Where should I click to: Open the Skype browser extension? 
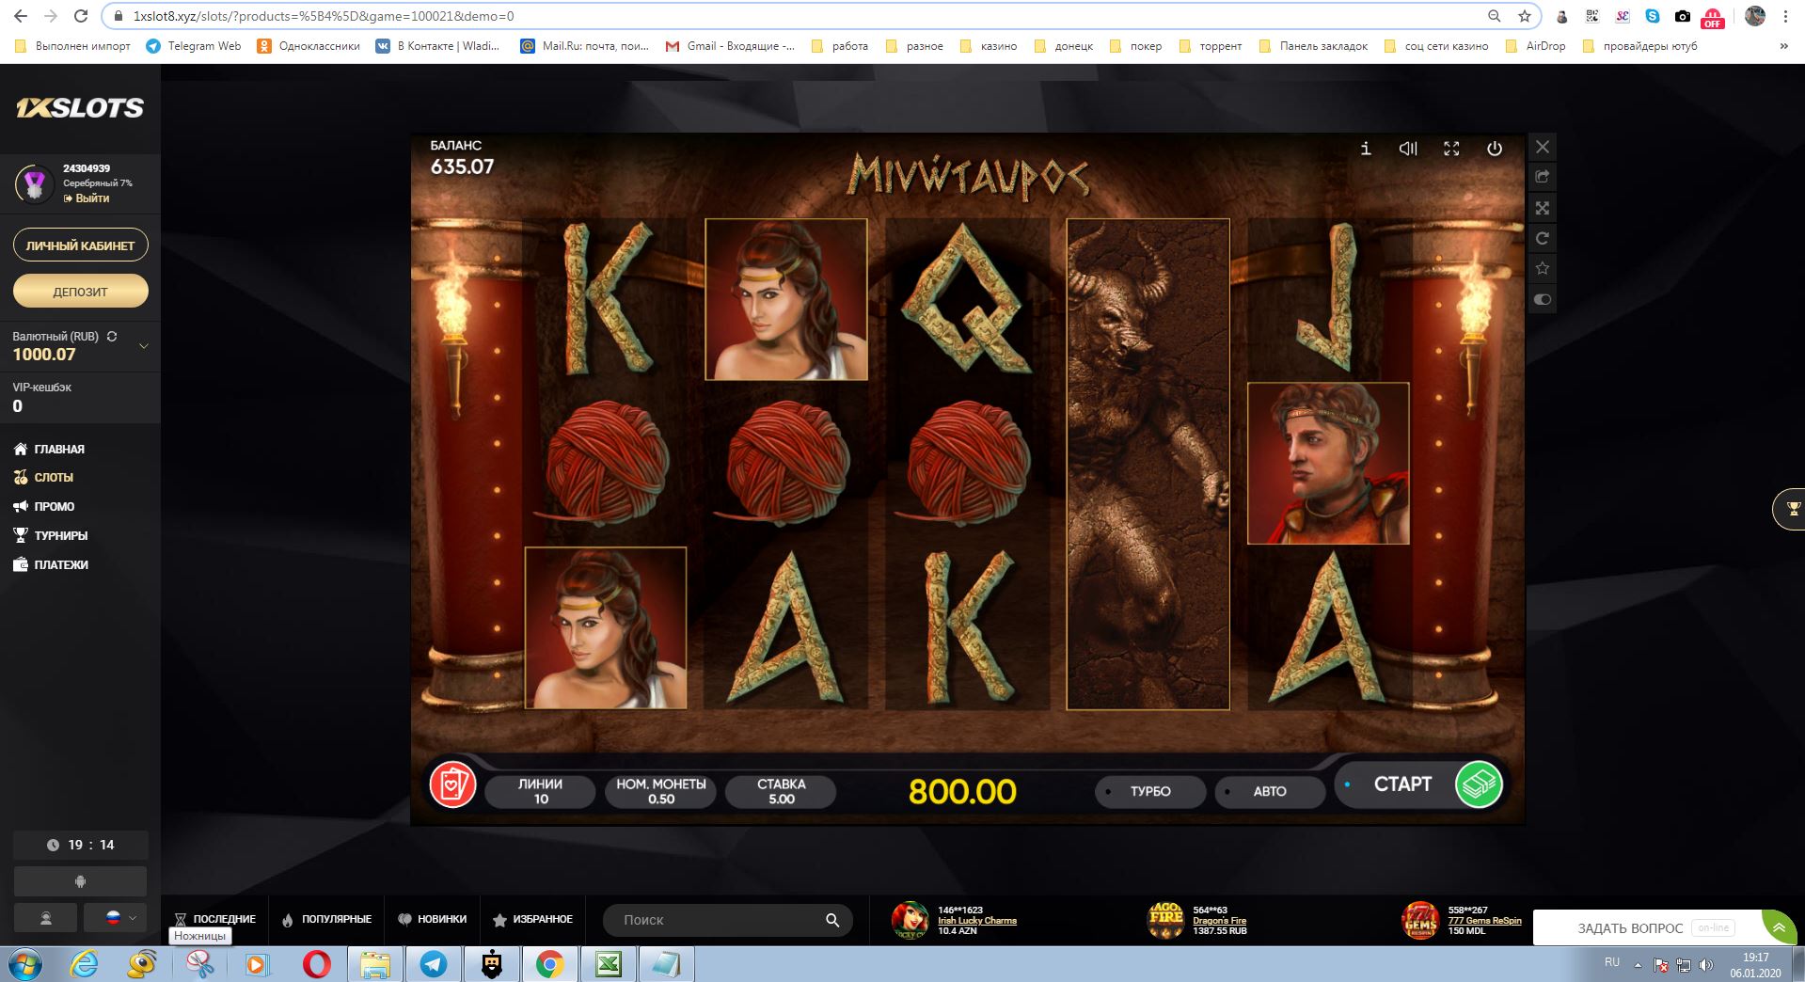point(1653,16)
